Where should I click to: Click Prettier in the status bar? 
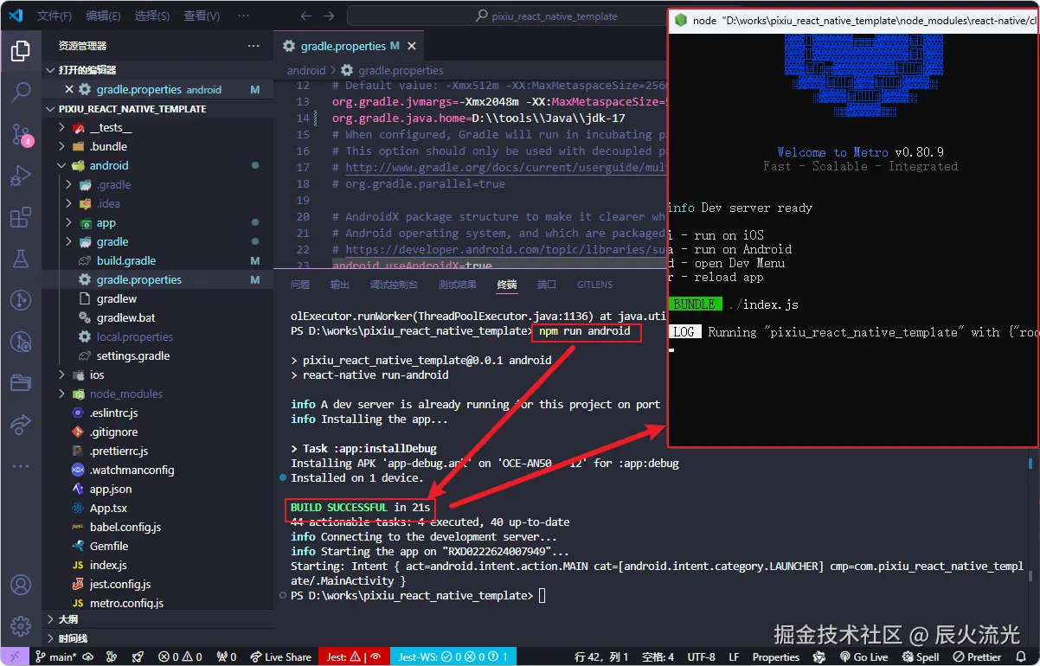pyautogui.click(x=976, y=656)
